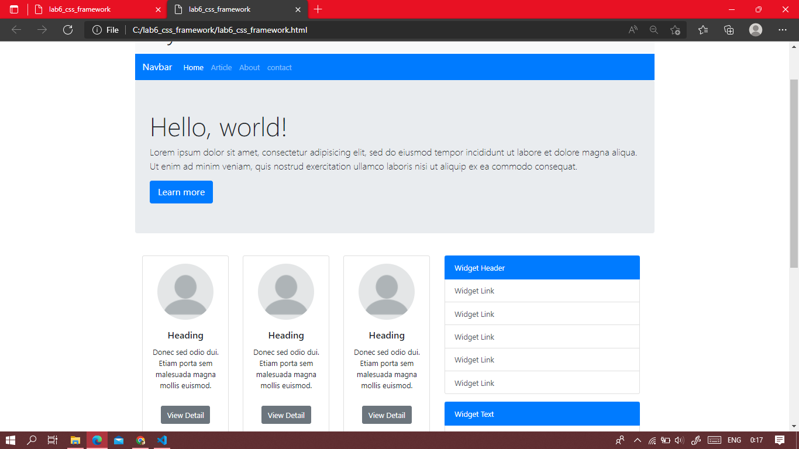Viewport: 799px width, 449px height.
Task: Open the Windows Start menu
Action: pyautogui.click(x=11, y=440)
